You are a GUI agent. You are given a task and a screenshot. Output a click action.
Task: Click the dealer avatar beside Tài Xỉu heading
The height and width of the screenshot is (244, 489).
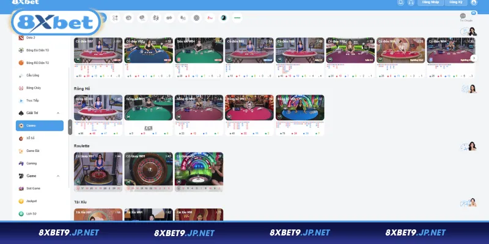[x=469, y=203]
